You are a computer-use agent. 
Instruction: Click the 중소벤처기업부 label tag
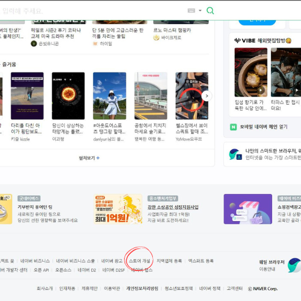click(x=163, y=198)
